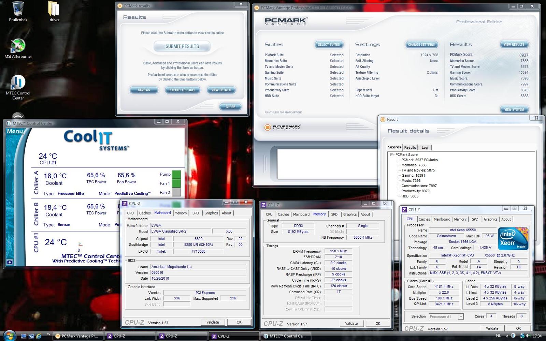Screen dimensions: 546x341
Task: Click the 'EVGA Classified SR-2' model field
Action: 180,231
